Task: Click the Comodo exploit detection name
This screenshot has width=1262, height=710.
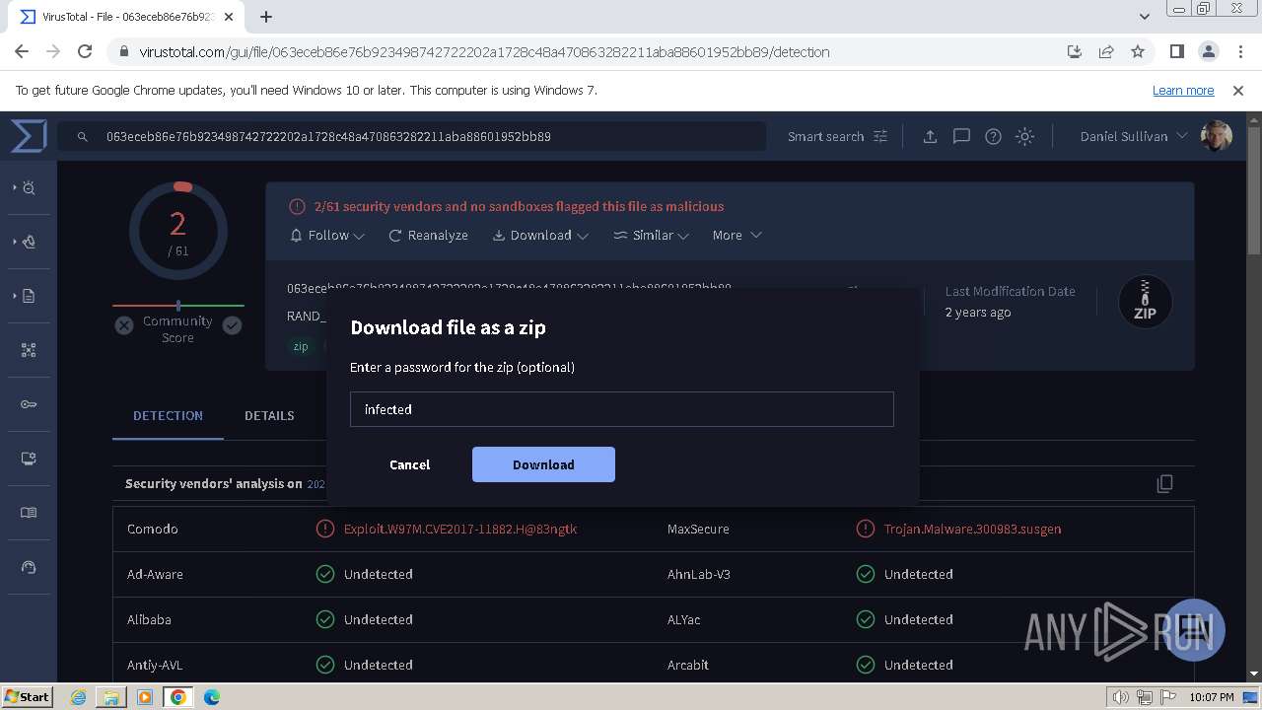Action: pos(460,529)
